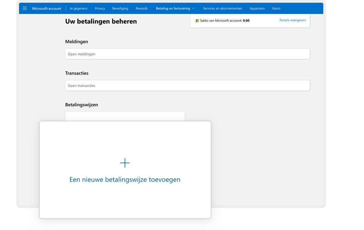The width and height of the screenshot is (364, 230).
Task: Click the "Transacties" section heading
Action: coord(77,73)
